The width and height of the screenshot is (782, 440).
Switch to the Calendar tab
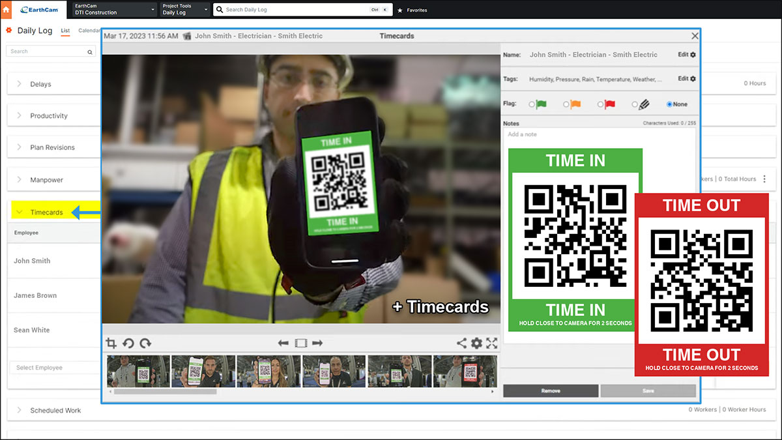point(90,31)
